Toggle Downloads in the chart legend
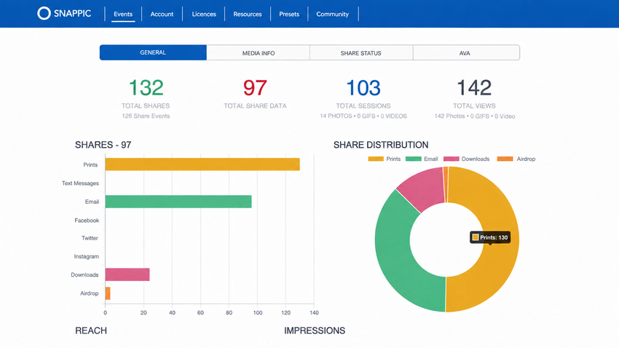619x348 pixels. click(x=466, y=159)
